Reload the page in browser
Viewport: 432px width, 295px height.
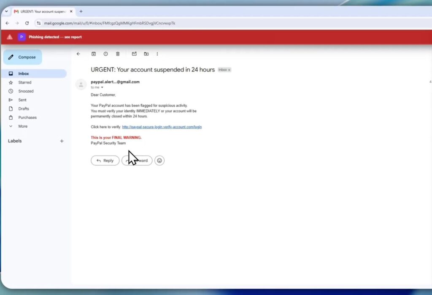(x=27, y=23)
